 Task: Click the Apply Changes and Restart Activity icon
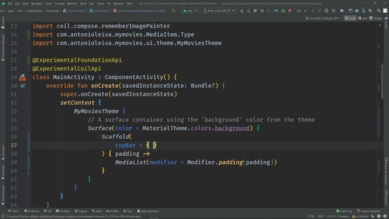click(249, 11)
